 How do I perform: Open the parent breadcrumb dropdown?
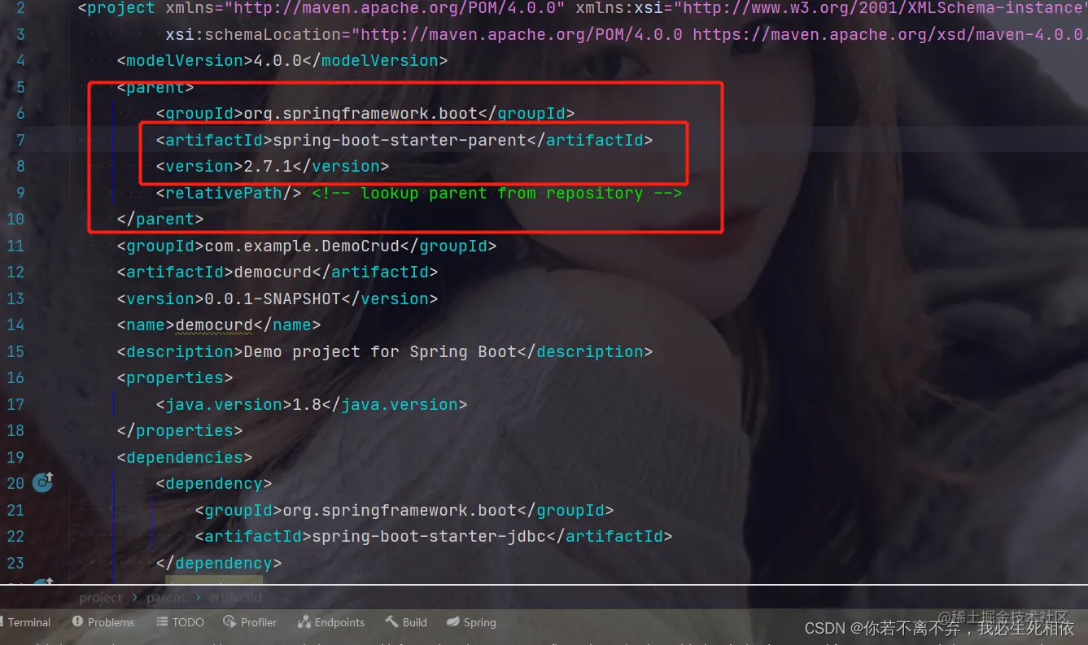click(165, 597)
